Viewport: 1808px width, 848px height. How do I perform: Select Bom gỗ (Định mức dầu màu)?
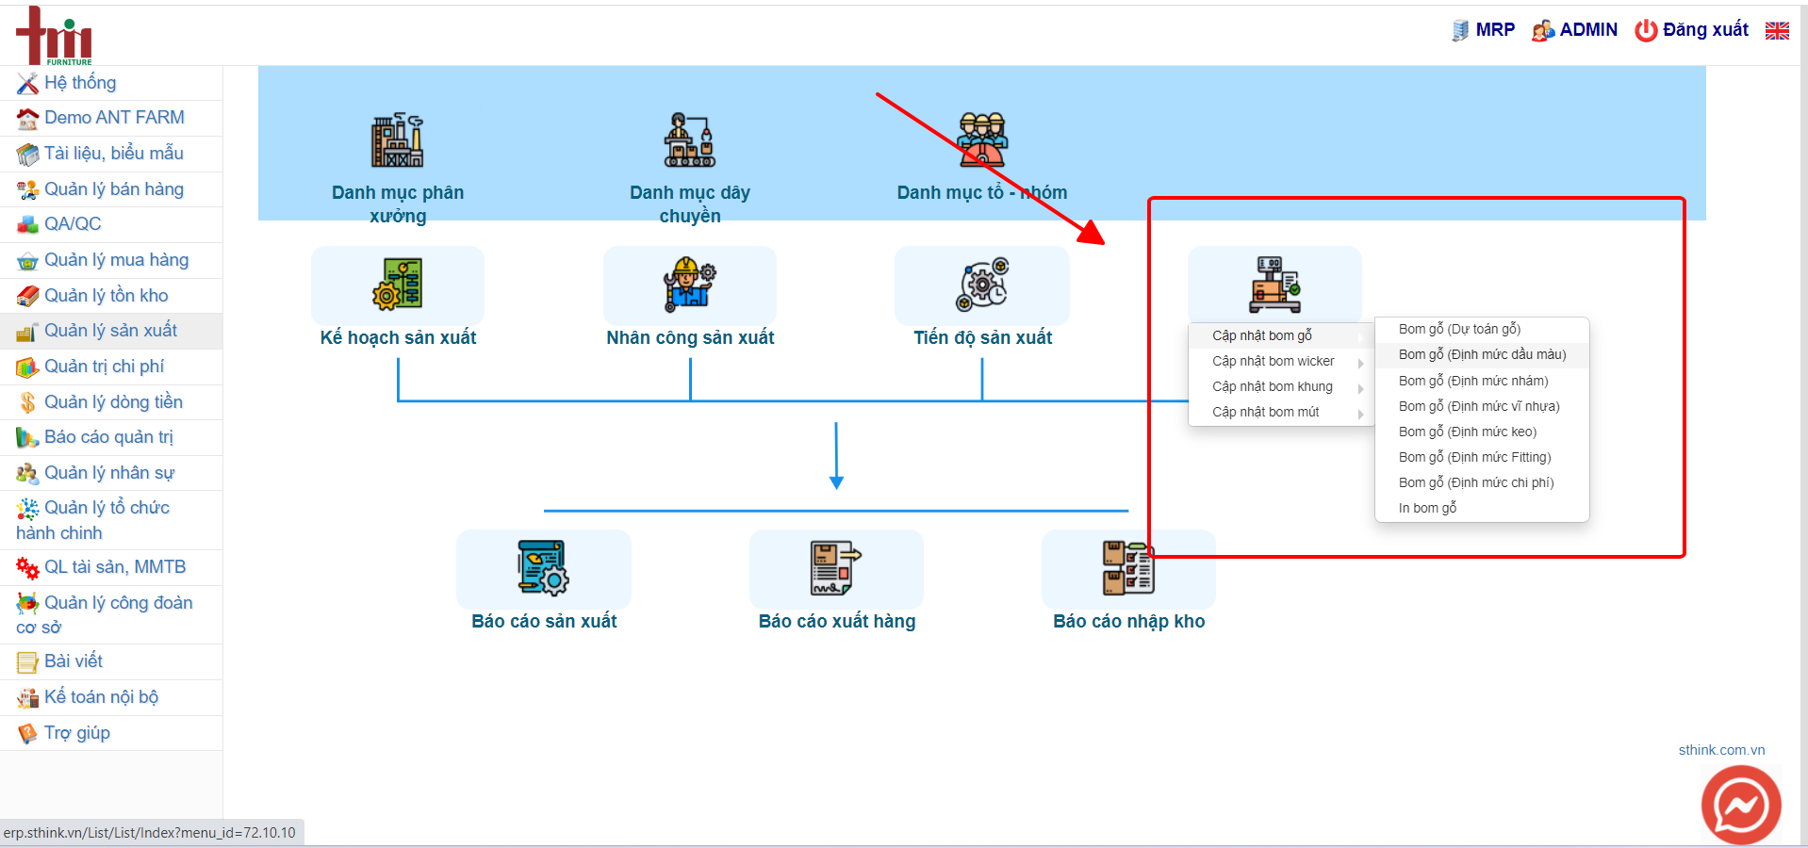coord(1482,354)
